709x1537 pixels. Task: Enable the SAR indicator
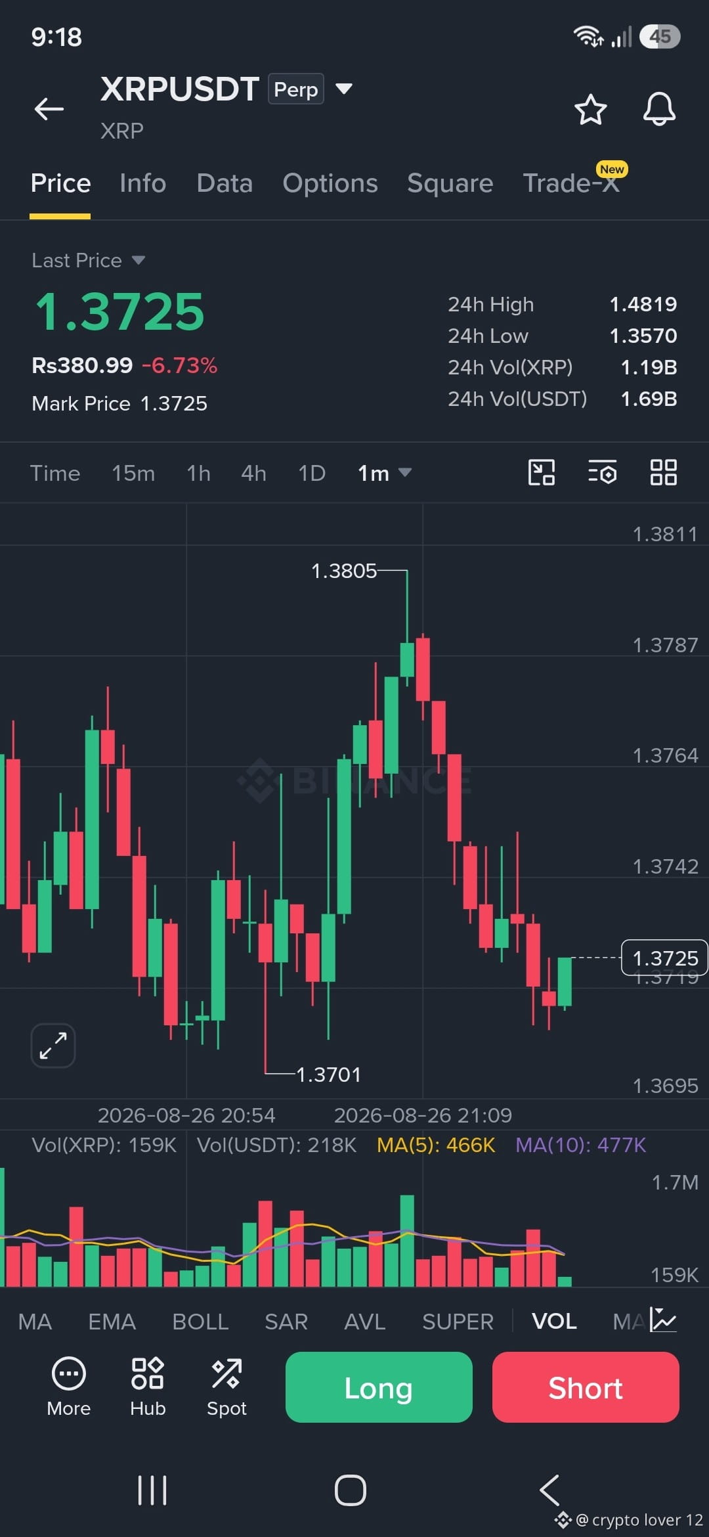coord(286,1322)
